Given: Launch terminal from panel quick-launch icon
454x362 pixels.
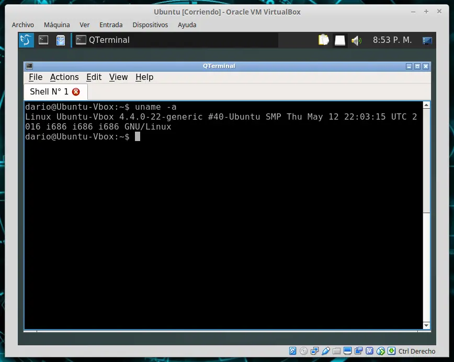Looking at the screenshot, I should coord(43,40).
